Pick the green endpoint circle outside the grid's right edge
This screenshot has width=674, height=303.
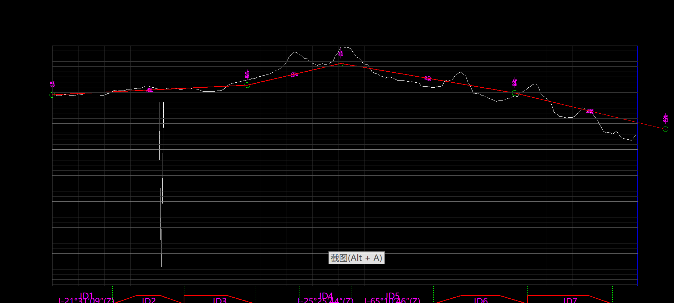(x=665, y=129)
